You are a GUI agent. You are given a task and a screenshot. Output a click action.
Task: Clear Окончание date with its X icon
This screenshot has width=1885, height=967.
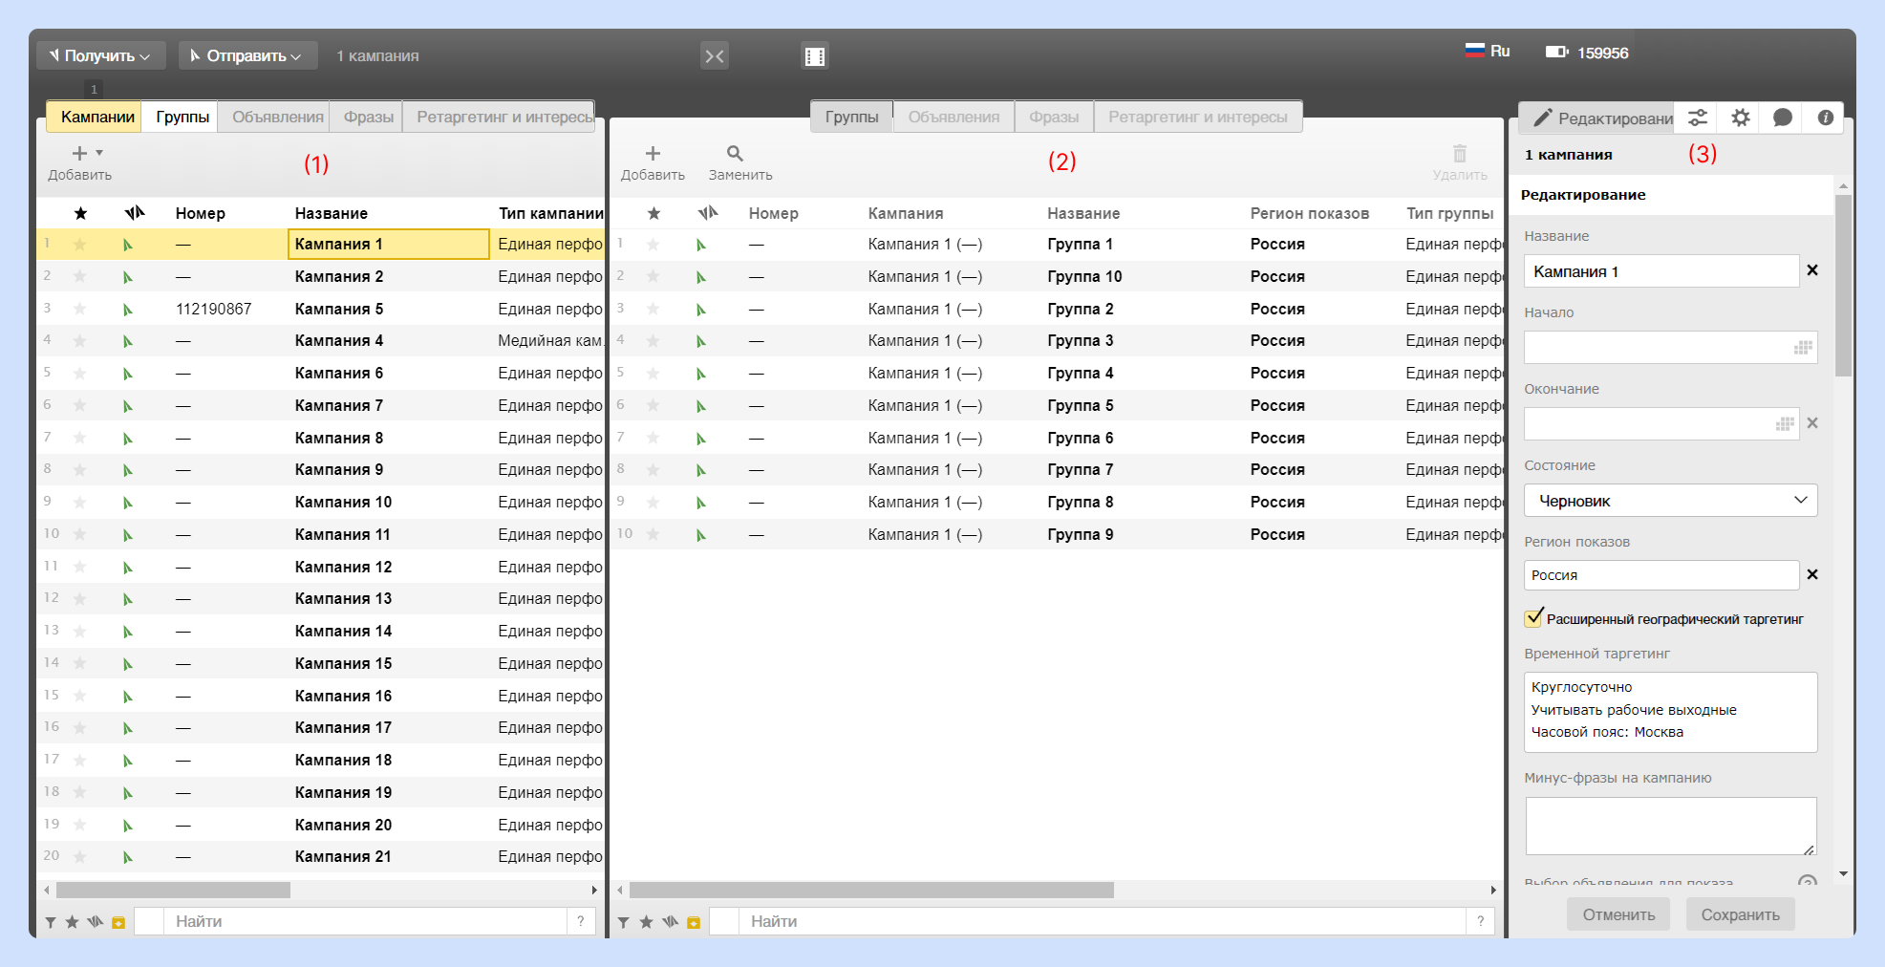(x=1811, y=423)
